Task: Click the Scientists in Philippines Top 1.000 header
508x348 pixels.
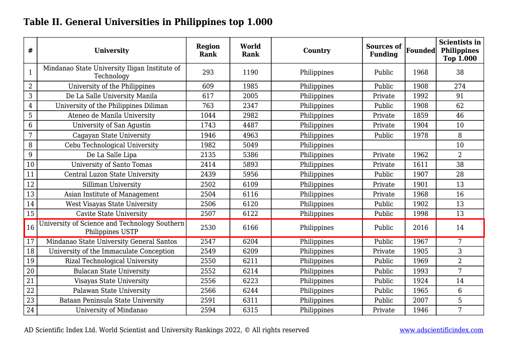Action: point(460,50)
